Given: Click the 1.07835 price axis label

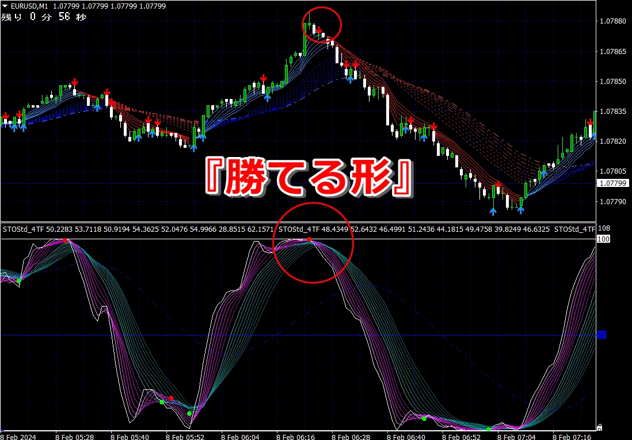Looking at the screenshot, I should [612, 112].
